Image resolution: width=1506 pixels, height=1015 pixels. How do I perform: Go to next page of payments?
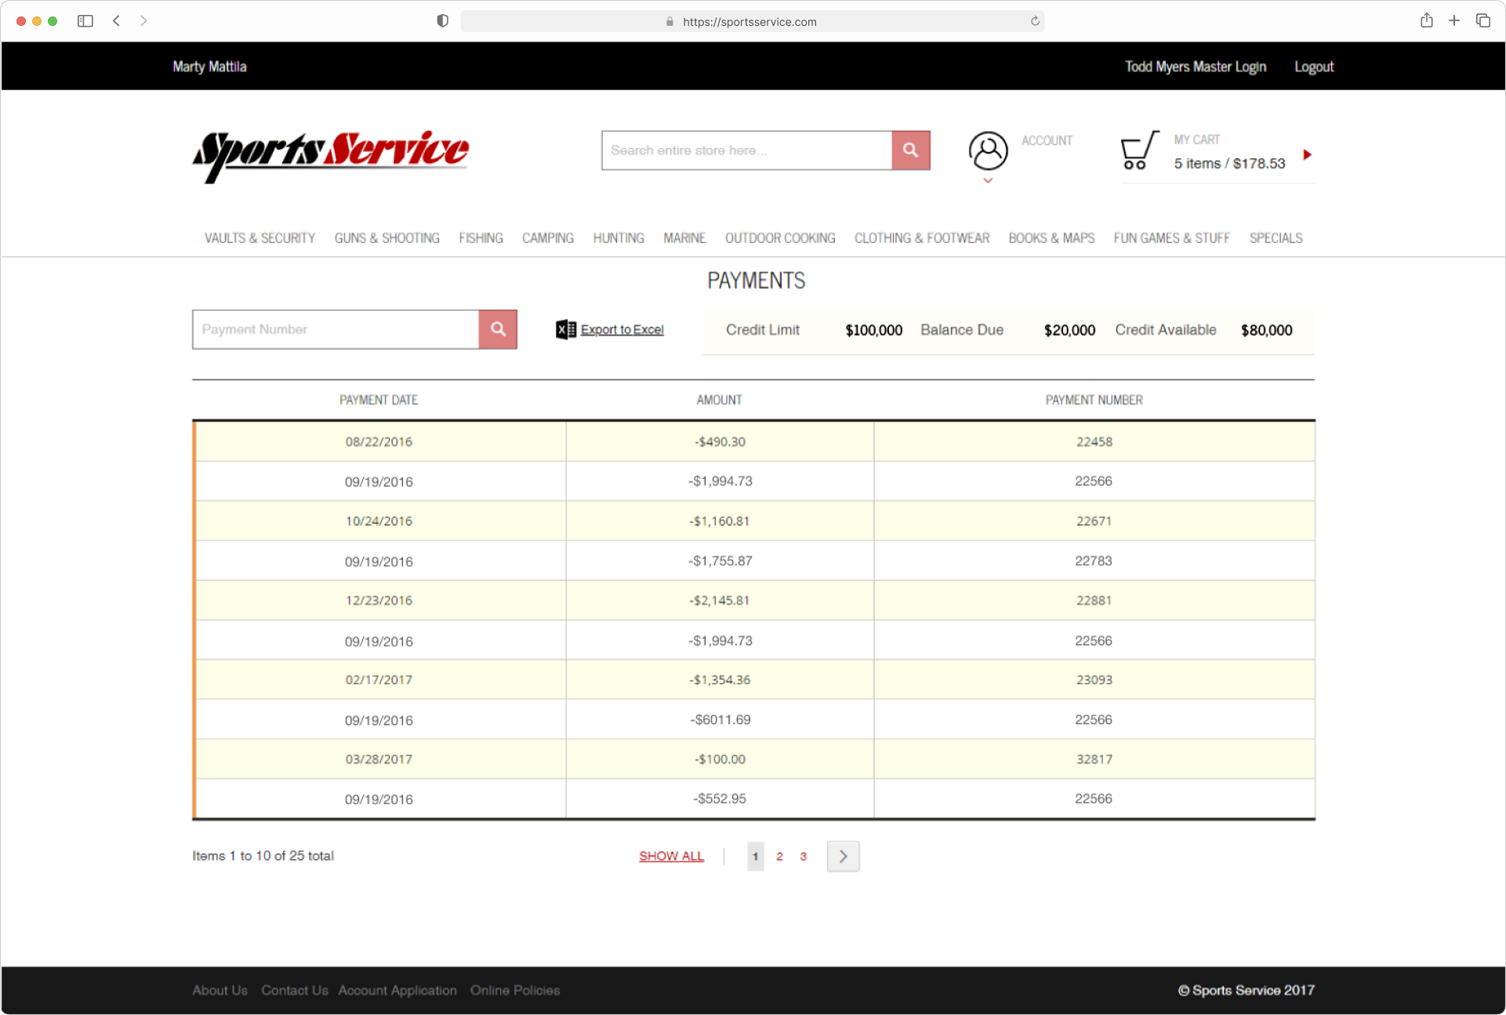[x=843, y=857]
